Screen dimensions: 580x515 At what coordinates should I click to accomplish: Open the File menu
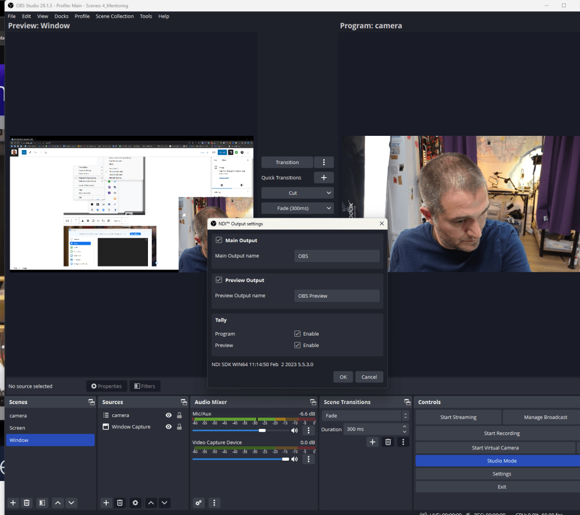(x=12, y=16)
